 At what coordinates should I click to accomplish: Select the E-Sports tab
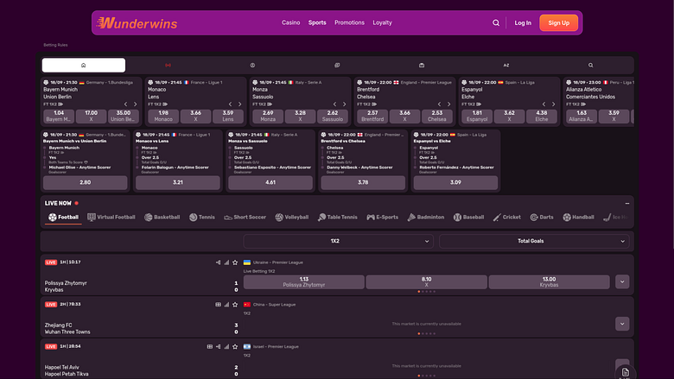383,218
